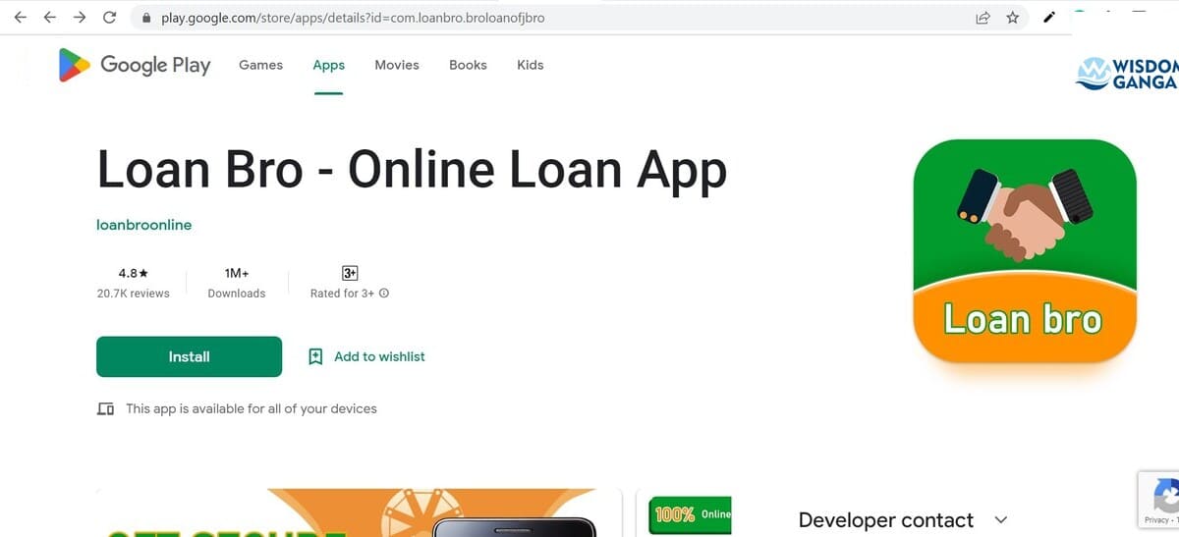Click the 20.7K reviews text
Viewport: 1179px width, 537px height.
click(x=134, y=294)
